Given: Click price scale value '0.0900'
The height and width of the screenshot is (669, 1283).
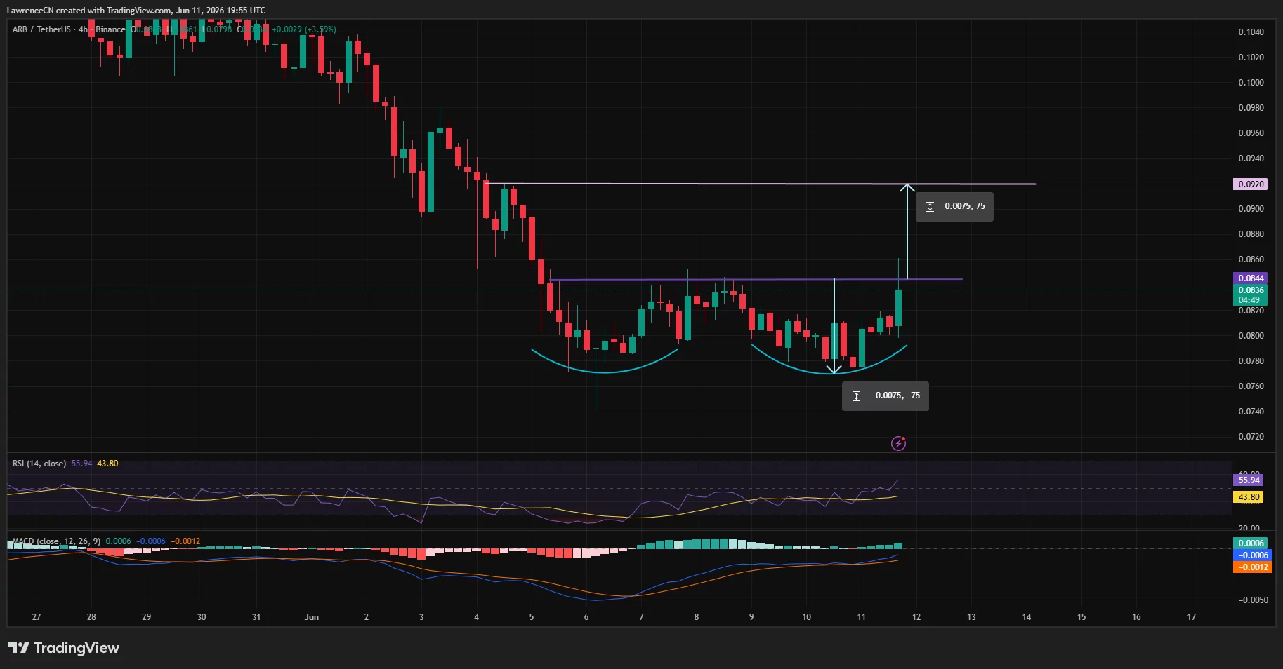Looking at the screenshot, I should coord(1251,209).
